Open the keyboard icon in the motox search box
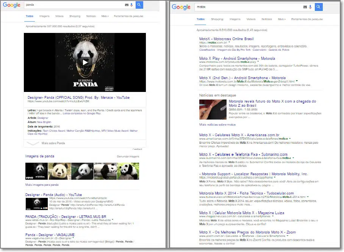Viewport: 344px width, 252px height. click(305, 7)
